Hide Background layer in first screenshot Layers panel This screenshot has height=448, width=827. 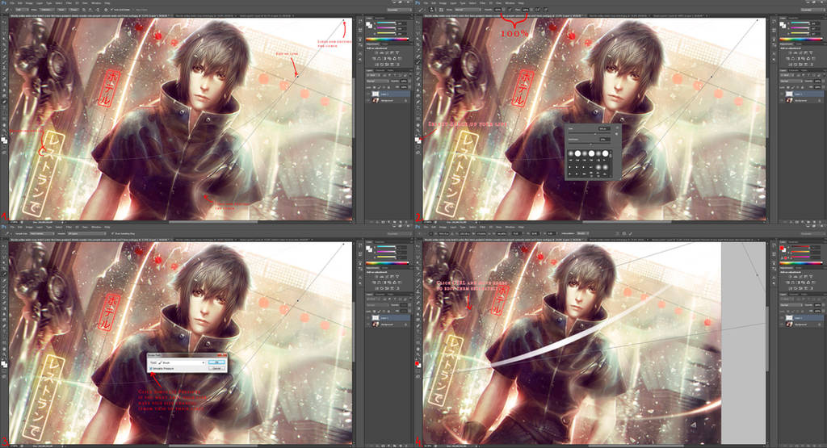[x=368, y=100]
